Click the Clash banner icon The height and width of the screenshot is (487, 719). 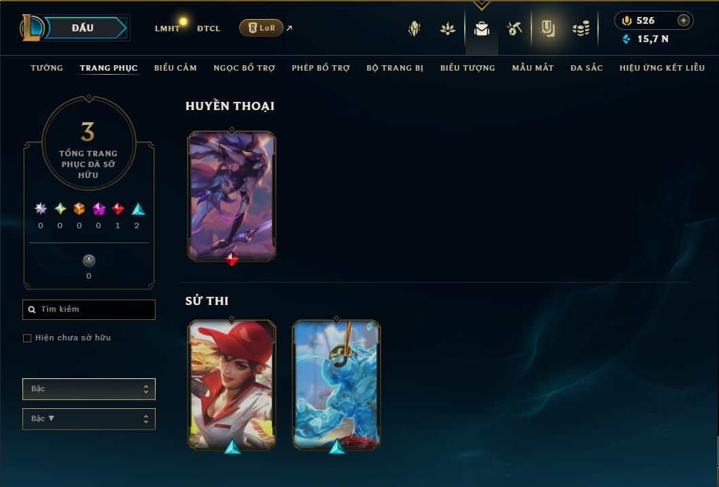click(448, 29)
